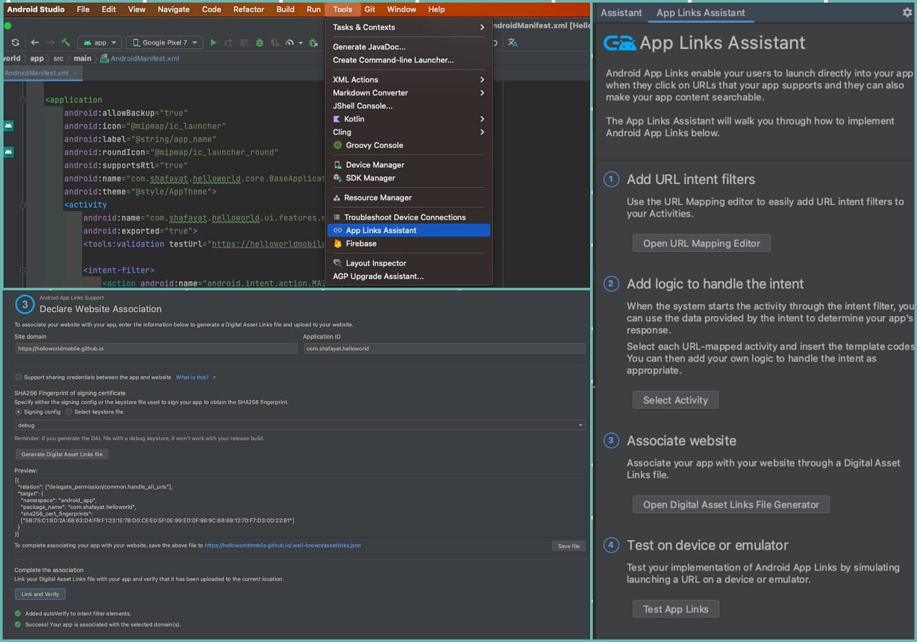Click the gear settings icon in Assistant panel

907,12
